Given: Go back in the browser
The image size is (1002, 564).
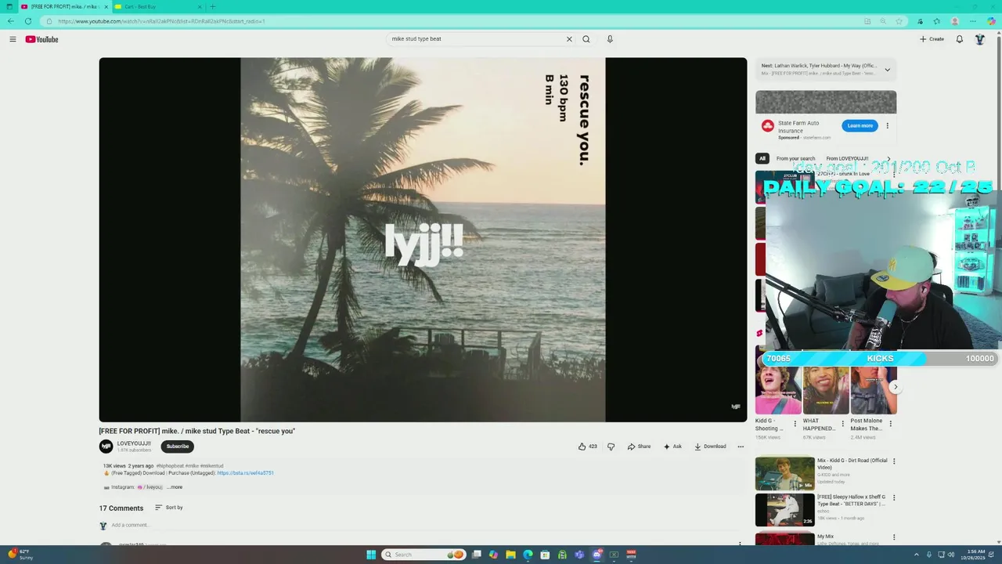Looking at the screenshot, I should tap(10, 21).
